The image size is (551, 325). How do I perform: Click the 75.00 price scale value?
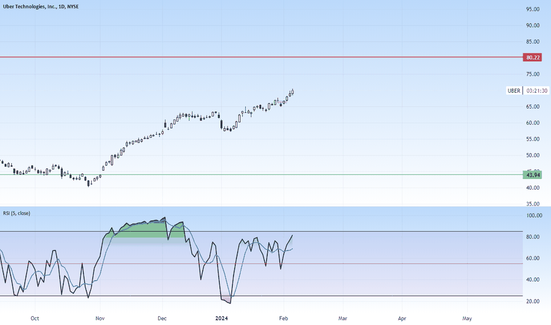533,74
